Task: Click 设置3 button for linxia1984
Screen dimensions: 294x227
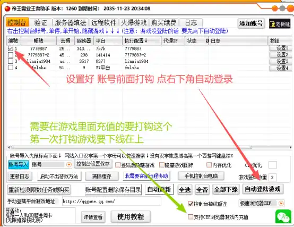Action: pos(281,61)
